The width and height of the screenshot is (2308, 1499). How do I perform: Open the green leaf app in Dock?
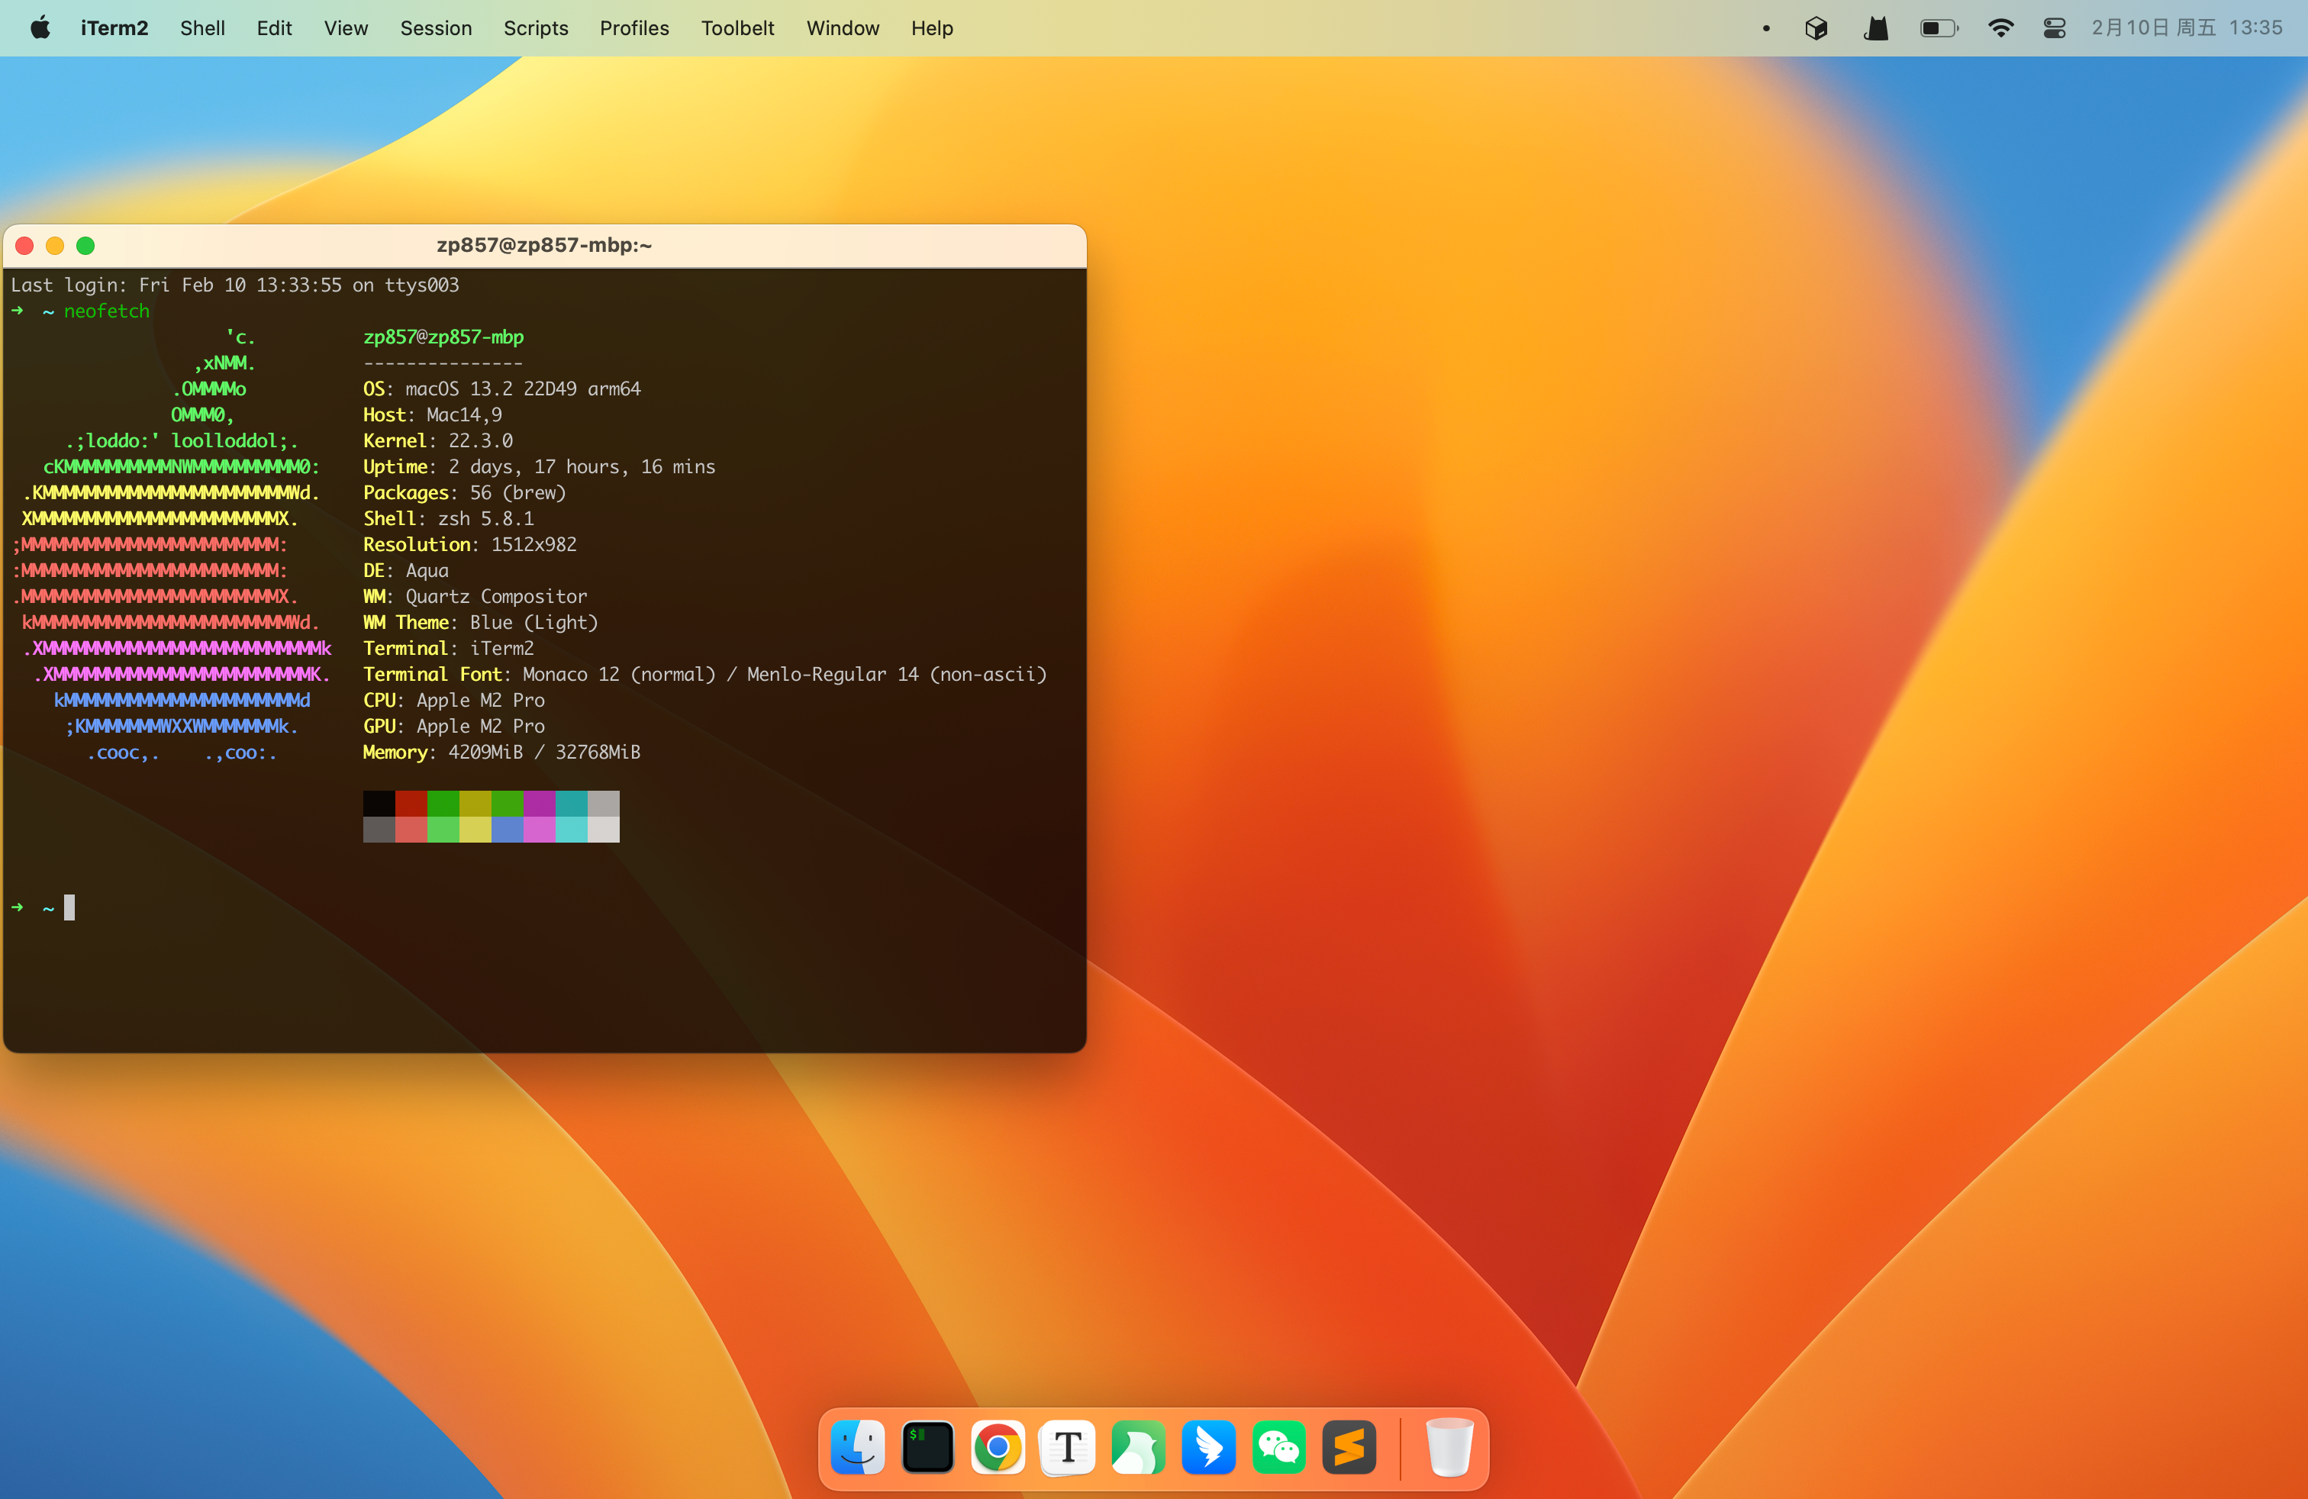[1139, 1448]
